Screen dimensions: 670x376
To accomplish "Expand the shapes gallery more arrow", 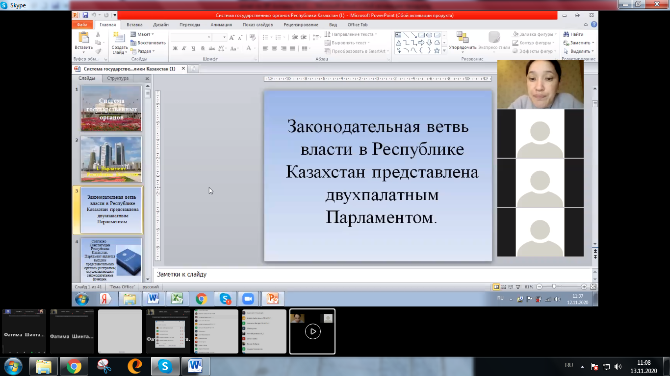I will [x=444, y=51].
